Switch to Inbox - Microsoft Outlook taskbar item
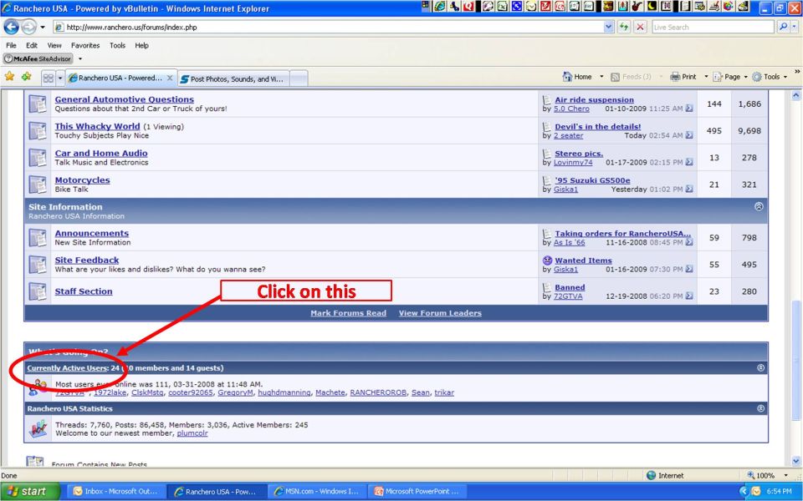 click(x=116, y=491)
